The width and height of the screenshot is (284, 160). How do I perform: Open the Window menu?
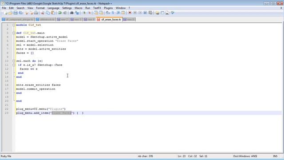(121, 8)
